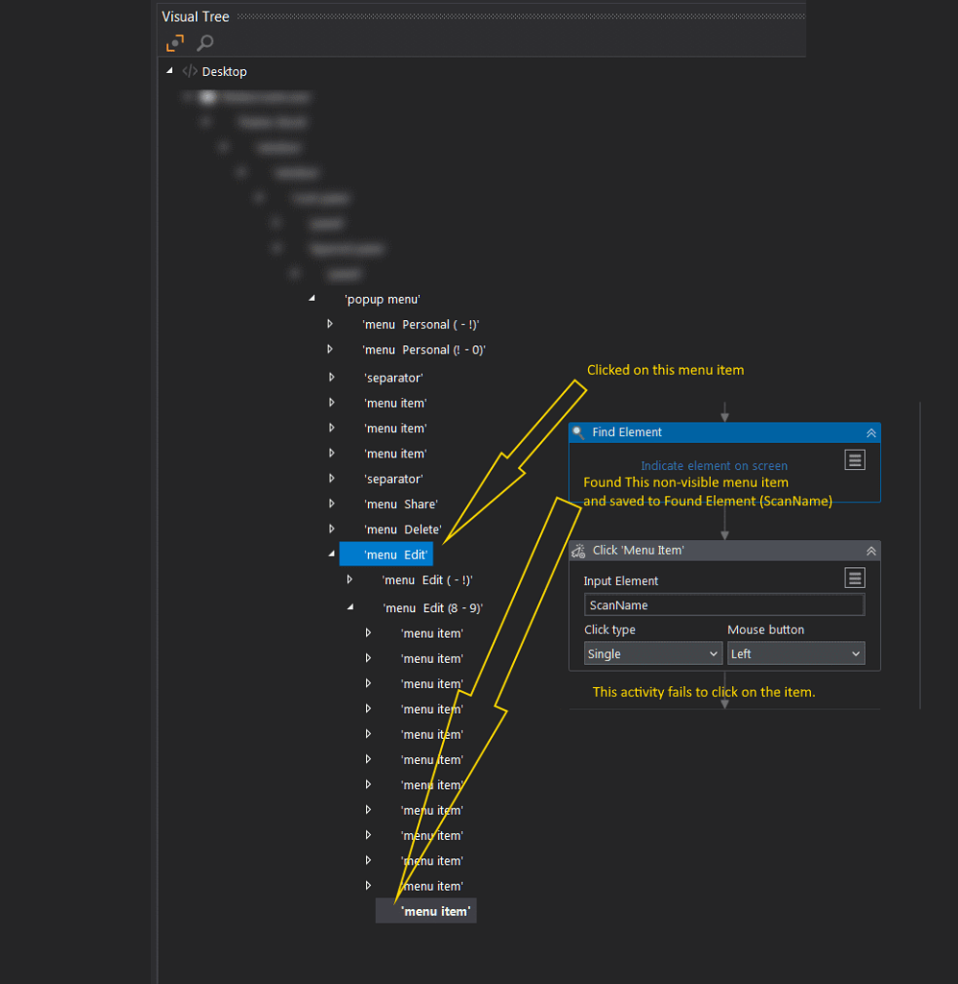Collapse the Click 'Menu Item' activity
Screen dimensions: 958x984
click(871, 551)
